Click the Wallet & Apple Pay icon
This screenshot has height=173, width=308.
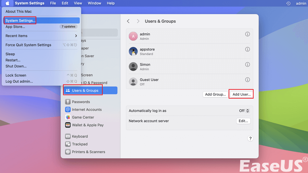click(68, 125)
